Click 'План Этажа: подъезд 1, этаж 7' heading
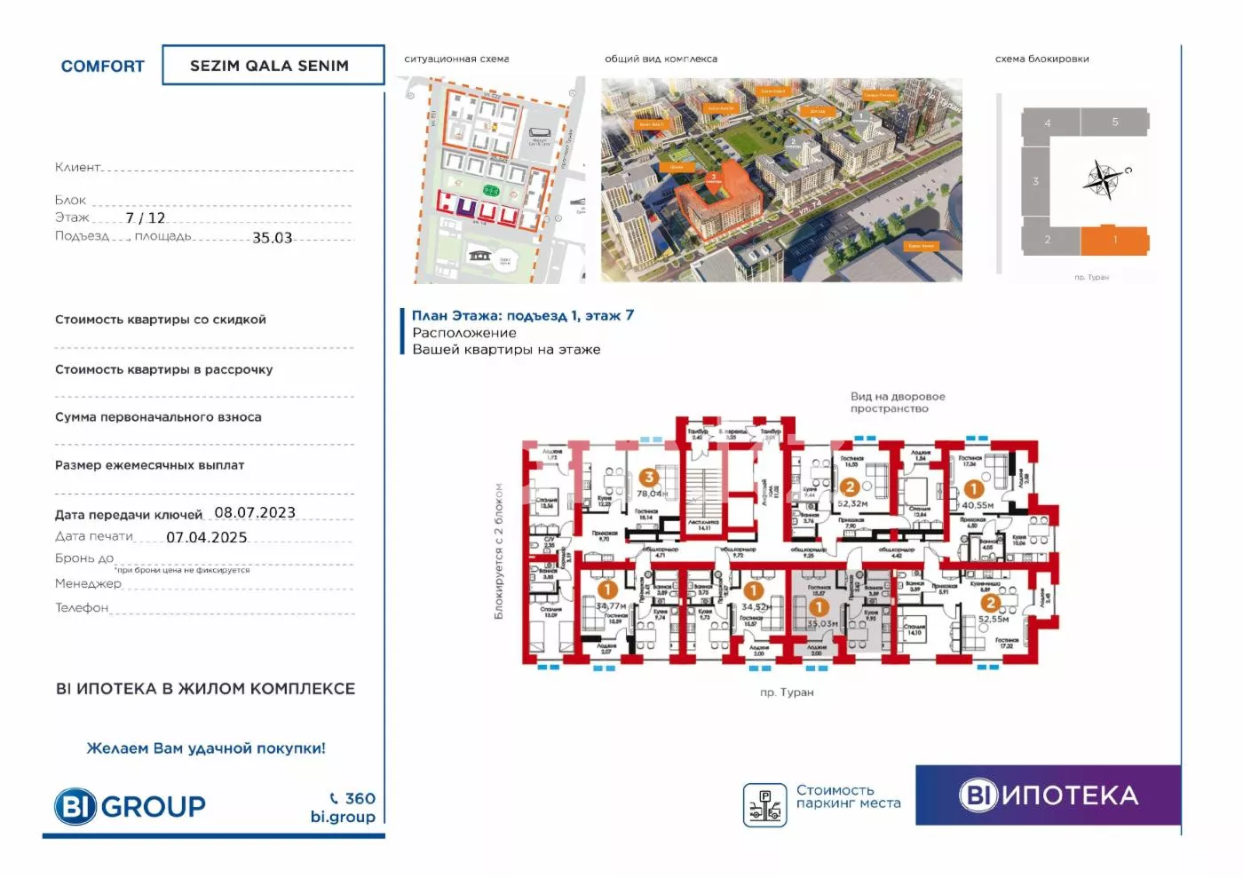1243x878 pixels. (x=523, y=315)
